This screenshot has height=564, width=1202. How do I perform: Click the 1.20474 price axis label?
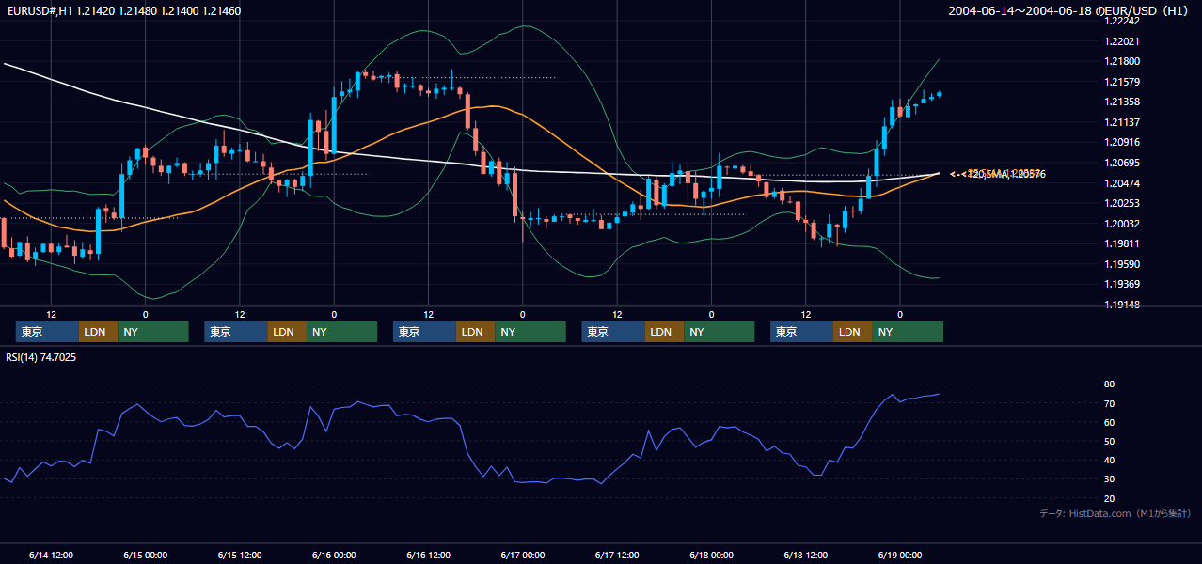coord(1122,182)
